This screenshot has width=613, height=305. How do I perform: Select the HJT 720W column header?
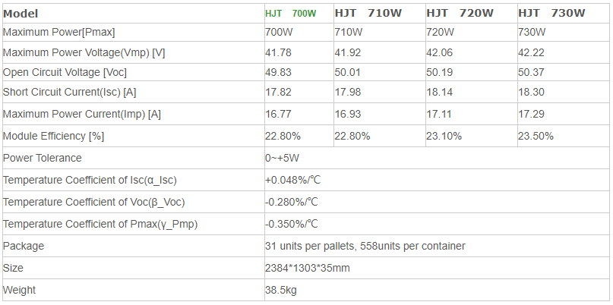460,13
